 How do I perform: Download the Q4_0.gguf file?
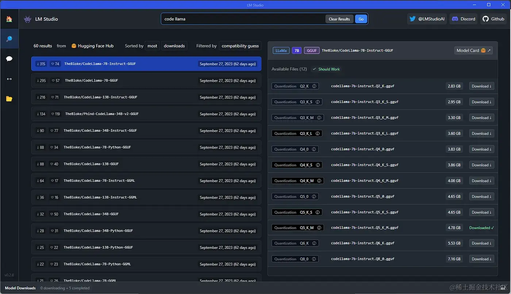(x=481, y=149)
